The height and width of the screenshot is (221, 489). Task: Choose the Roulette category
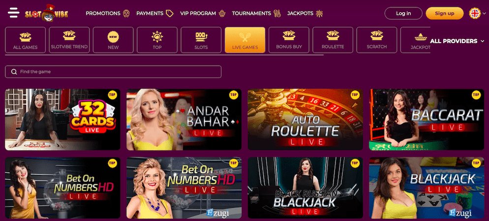pyautogui.click(x=333, y=40)
